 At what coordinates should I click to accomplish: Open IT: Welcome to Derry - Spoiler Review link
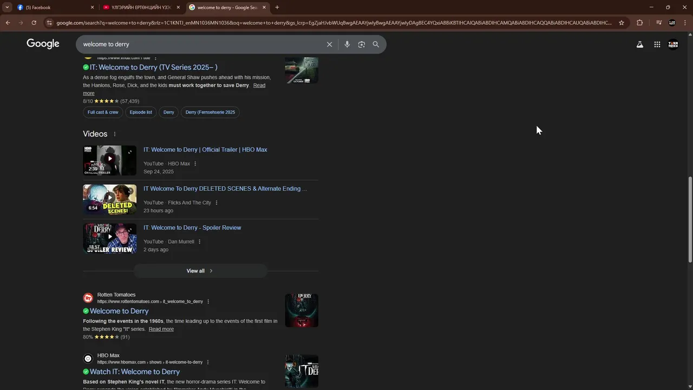tap(192, 227)
